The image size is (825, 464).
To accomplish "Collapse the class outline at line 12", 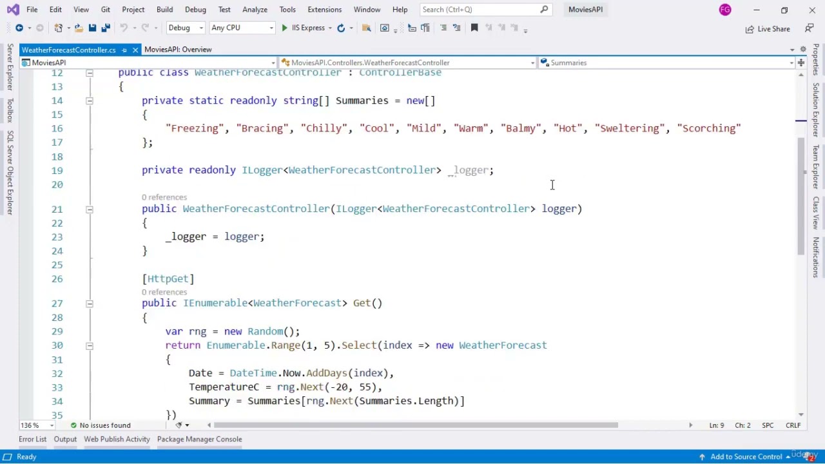I will 90,73.
